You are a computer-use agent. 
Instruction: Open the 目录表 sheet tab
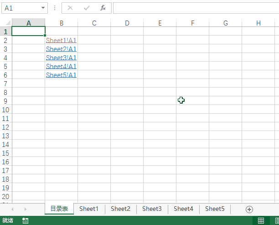(59, 209)
